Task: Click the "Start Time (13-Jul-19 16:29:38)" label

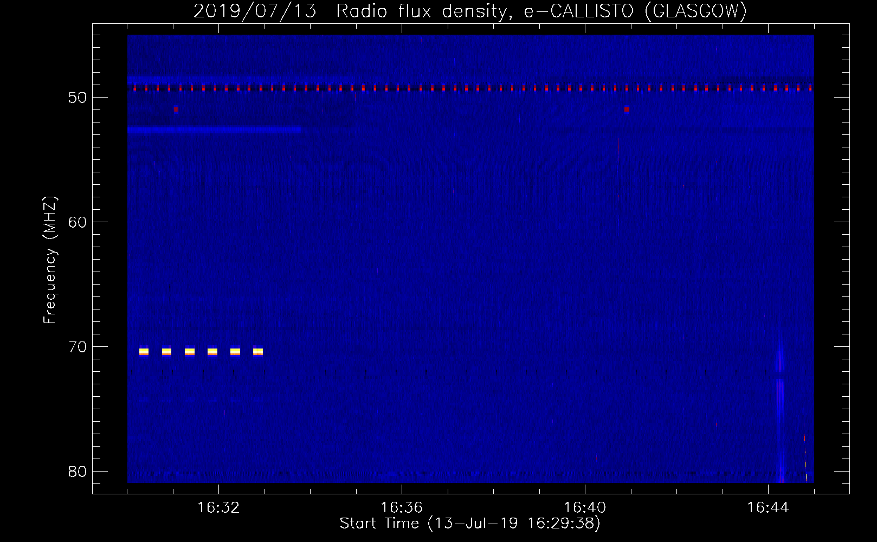Action: pos(470,524)
